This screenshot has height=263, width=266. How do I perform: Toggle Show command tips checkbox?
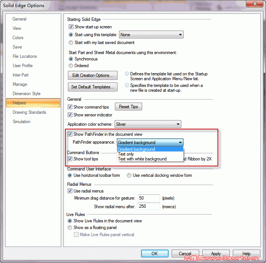[x=70, y=107]
